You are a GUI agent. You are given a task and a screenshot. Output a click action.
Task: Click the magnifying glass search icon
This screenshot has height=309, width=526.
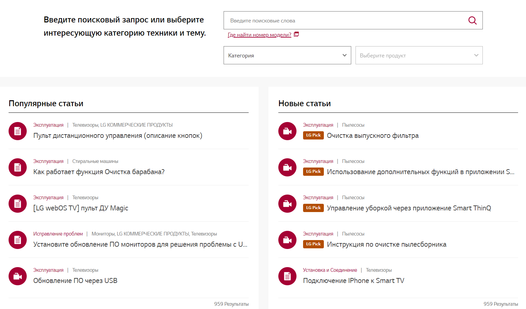point(472,20)
